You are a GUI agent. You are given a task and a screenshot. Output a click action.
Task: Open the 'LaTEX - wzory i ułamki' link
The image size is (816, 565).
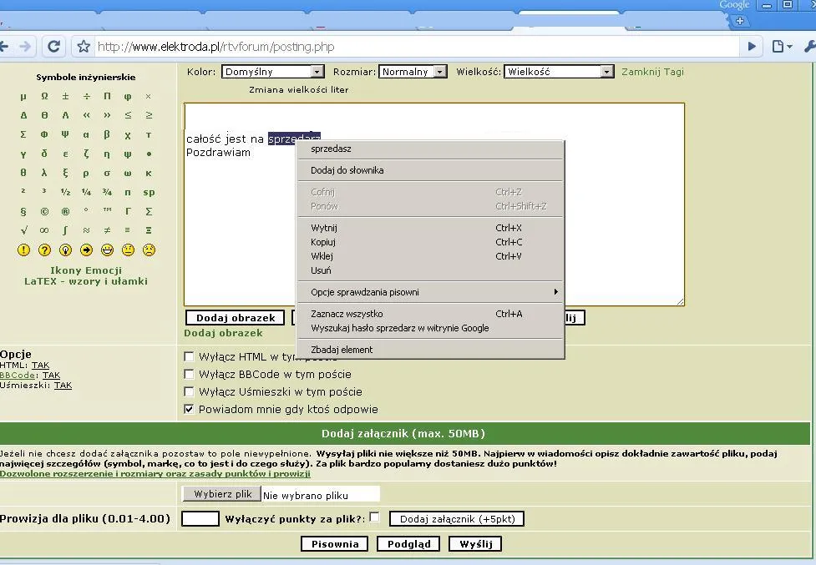click(x=86, y=281)
